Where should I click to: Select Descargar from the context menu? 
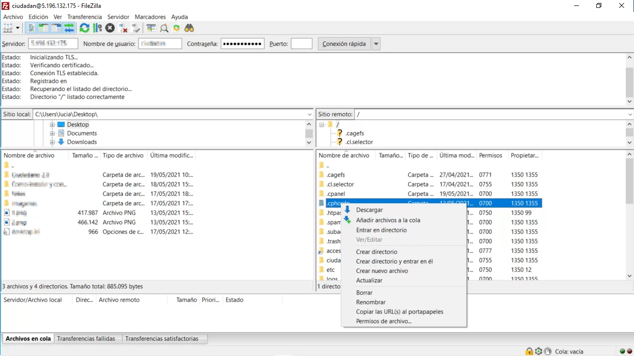pyautogui.click(x=369, y=210)
